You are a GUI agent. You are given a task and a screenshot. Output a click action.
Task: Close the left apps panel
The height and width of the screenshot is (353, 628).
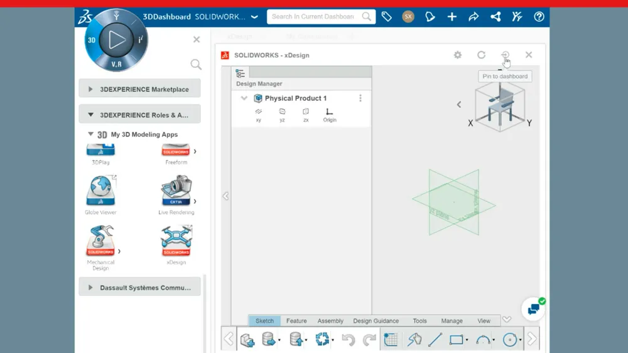point(196,39)
